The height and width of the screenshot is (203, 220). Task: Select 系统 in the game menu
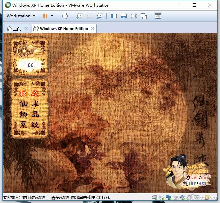pos(29,125)
